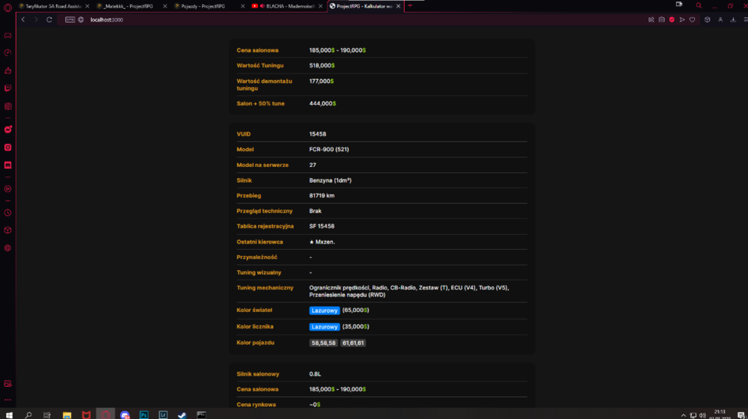Open Steam from the taskbar

pos(183,415)
